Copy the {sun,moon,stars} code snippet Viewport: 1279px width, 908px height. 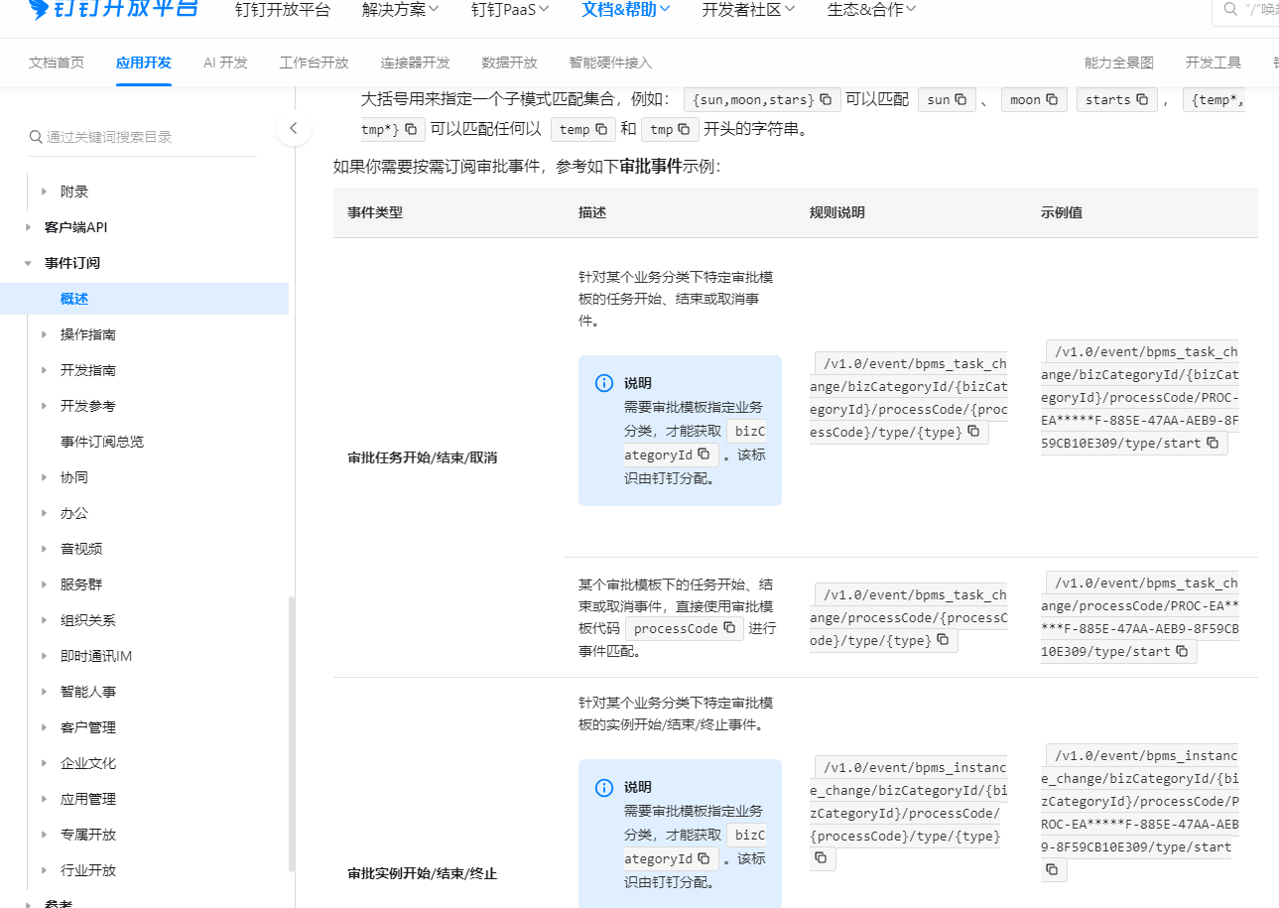click(x=826, y=99)
